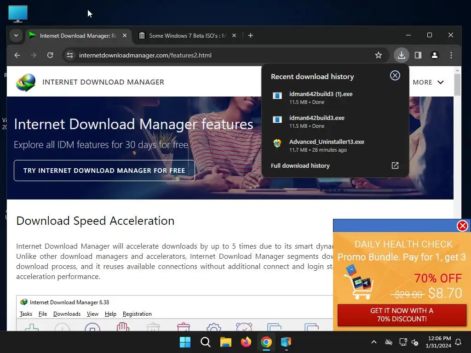Close the Some Windows 7 Beta ISO's tab
The height and width of the screenshot is (353, 471).
click(234, 35)
